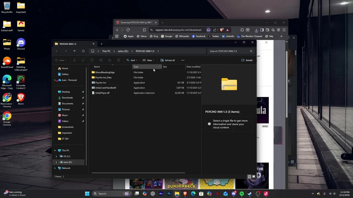
Task: Click the Brave address bar URL
Action: point(178,30)
